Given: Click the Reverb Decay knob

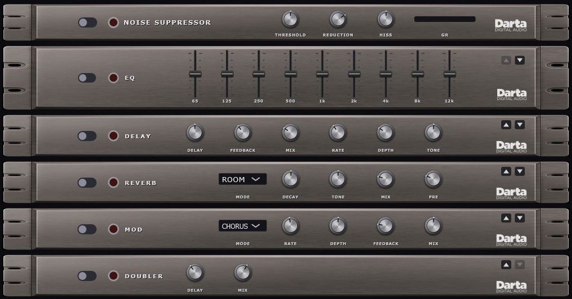Looking at the screenshot, I should pos(290,180).
